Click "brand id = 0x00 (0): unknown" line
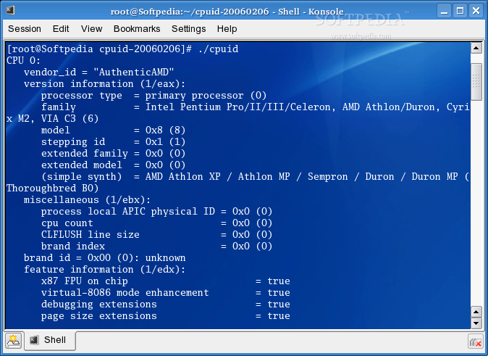Viewport: 488px width, 356px height. click(x=104, y=258)
